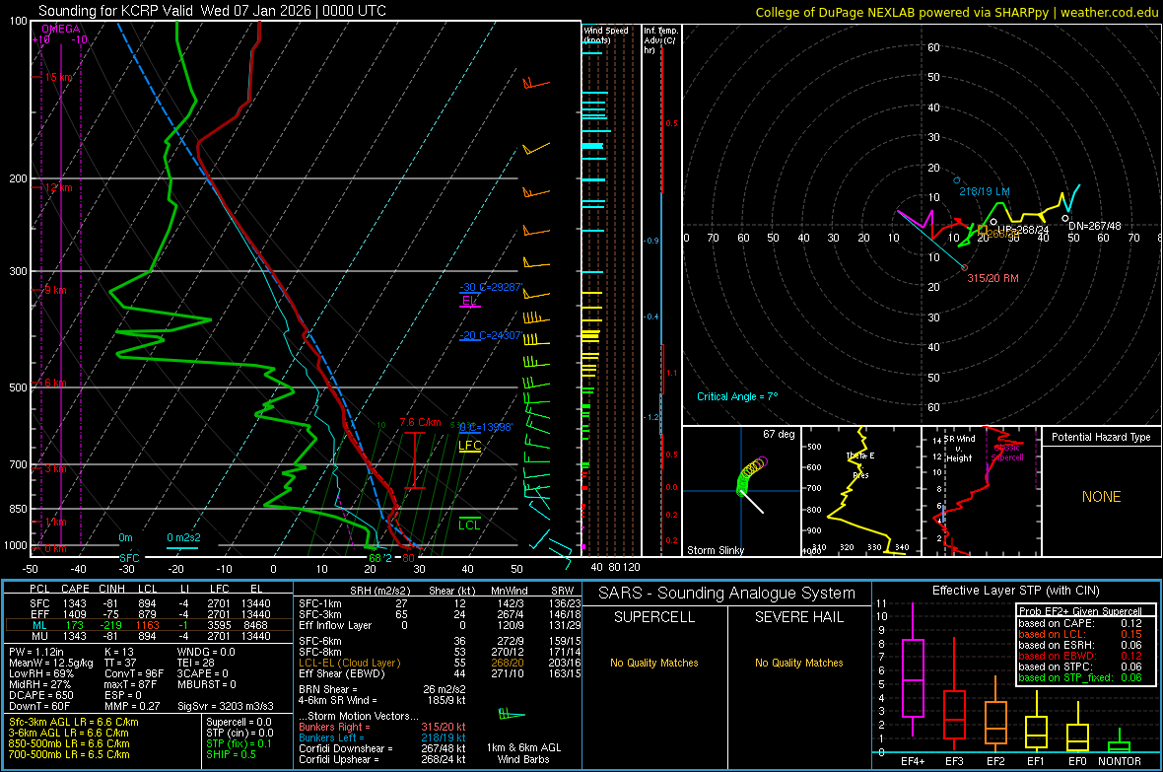Select the 'LCL-EL (Cloud Layer)' row
Screen dimensions: 1163x772
pyautogui.click(x=438, y=663)
